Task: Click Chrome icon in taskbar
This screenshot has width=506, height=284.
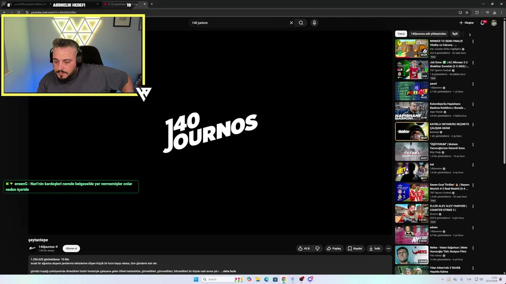Action: tap(284, 279)
